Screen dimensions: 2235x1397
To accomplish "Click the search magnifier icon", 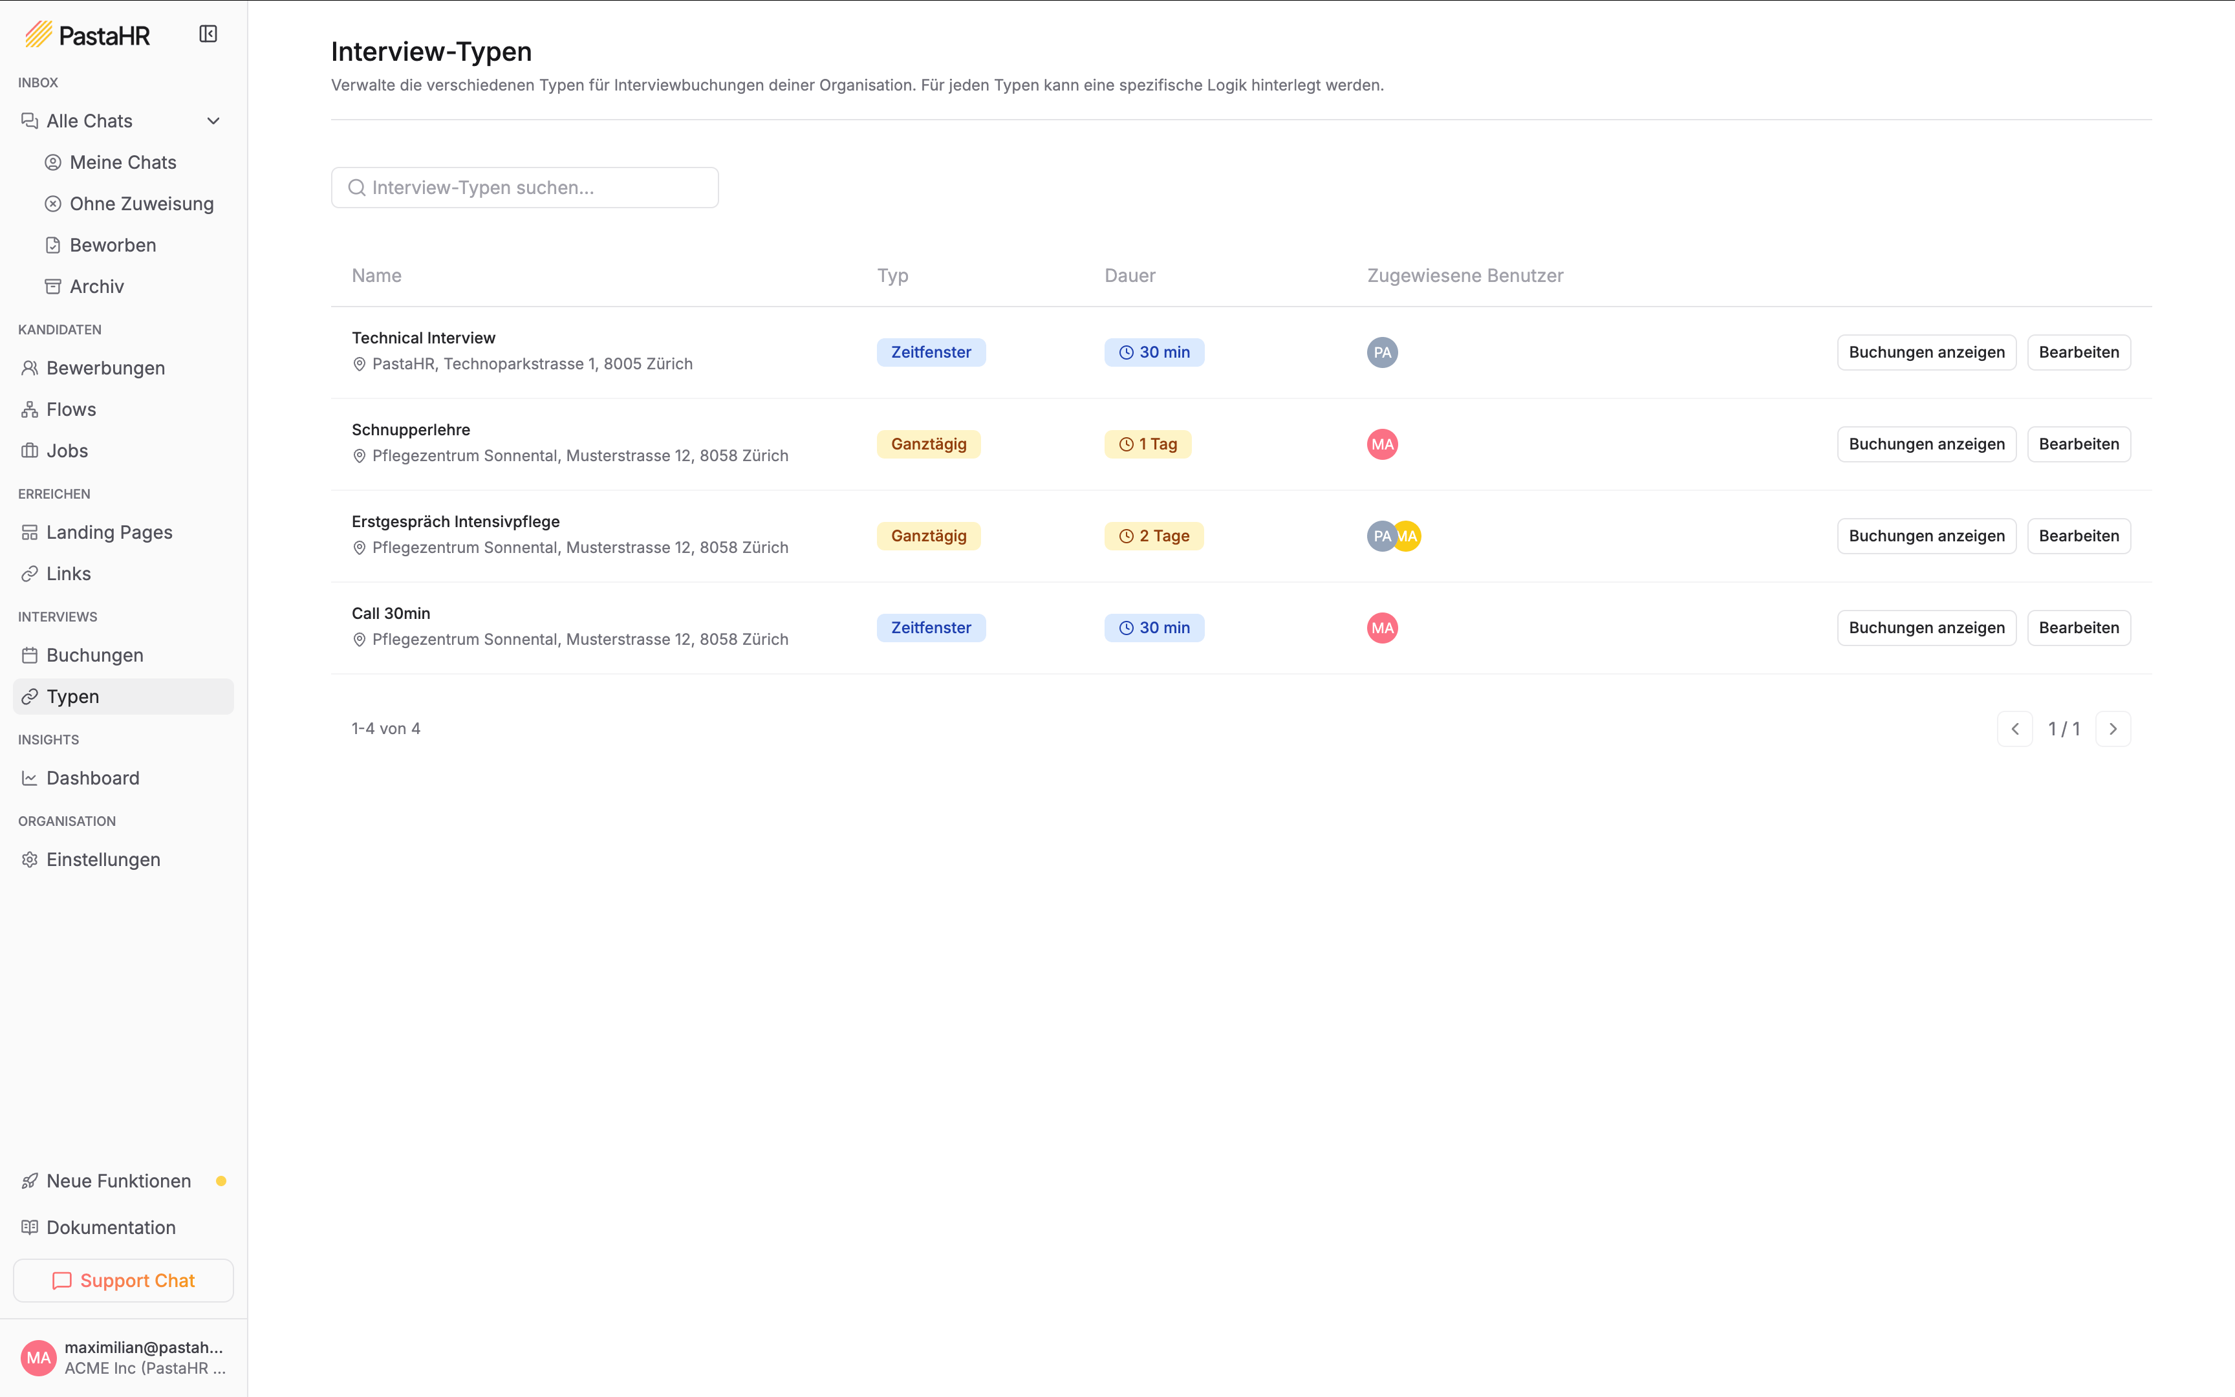I will (356, 188).
